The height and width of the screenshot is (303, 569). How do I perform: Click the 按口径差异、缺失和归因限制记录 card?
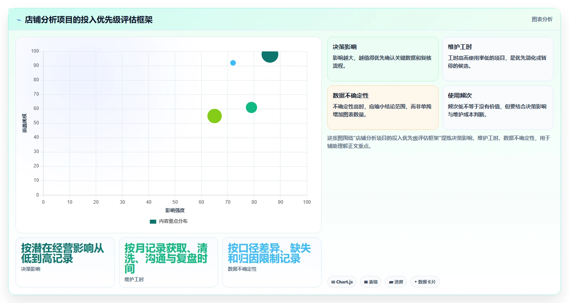coord(272,262)
